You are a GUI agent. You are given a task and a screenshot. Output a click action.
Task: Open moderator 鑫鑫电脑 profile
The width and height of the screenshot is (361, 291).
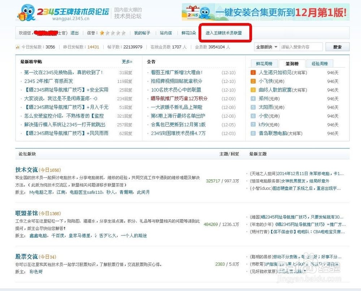(38, 235)
